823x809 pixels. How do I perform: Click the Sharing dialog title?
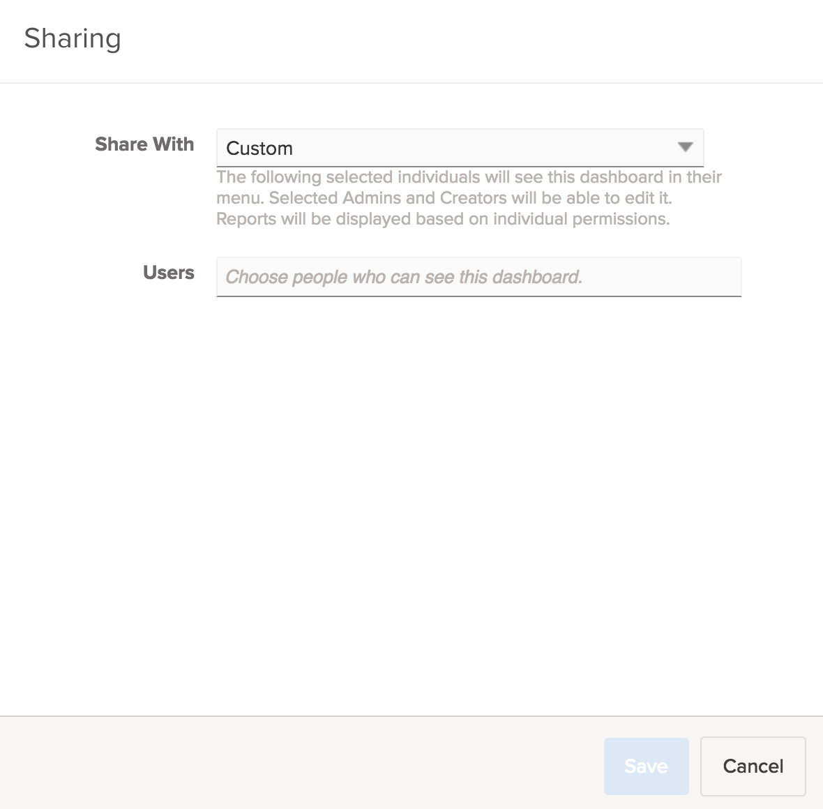73,38
